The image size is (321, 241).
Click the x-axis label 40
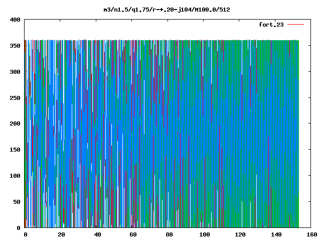tap(97, 234)
